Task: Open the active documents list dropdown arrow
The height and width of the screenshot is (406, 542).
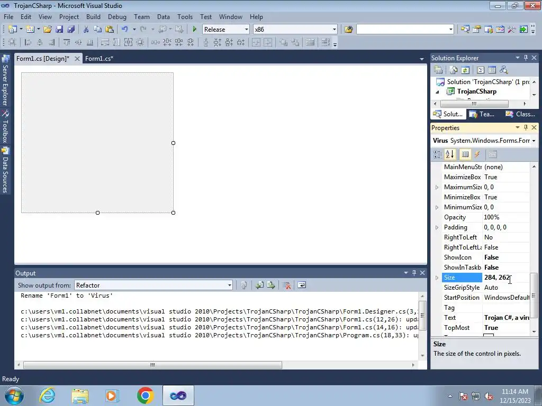Action: click(422, 59)
